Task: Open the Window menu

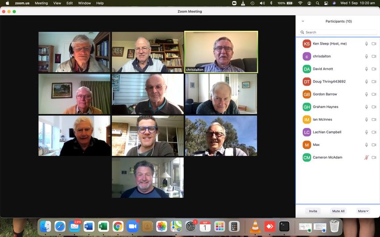Action: [x=84, y=3]
